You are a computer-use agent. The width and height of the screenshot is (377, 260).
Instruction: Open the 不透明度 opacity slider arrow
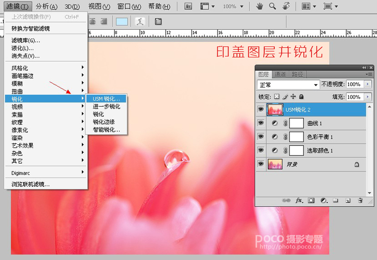367,84
